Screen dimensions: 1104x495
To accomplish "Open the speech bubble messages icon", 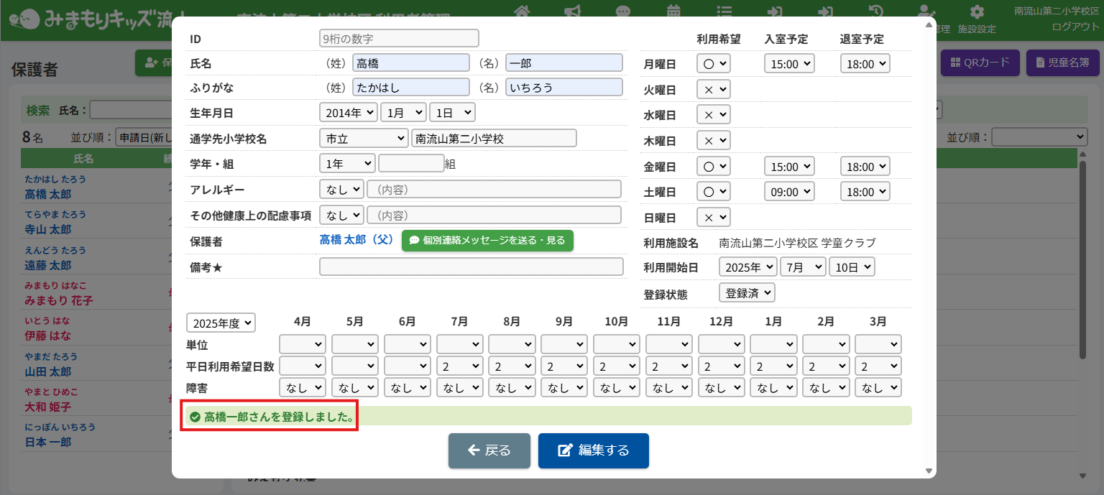I will (623, 11).
